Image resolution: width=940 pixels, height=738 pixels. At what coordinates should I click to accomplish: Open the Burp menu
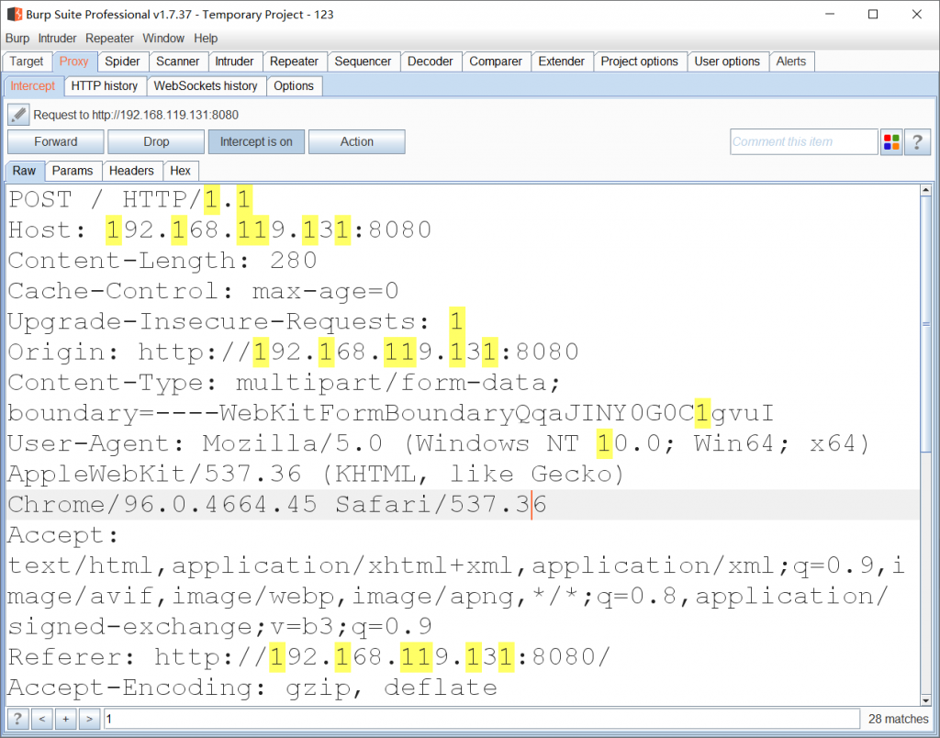[17, 39]
